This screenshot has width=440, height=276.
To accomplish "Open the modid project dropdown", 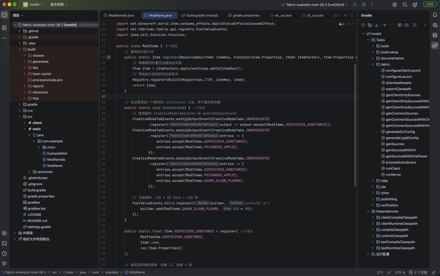I will coord(33,4).
